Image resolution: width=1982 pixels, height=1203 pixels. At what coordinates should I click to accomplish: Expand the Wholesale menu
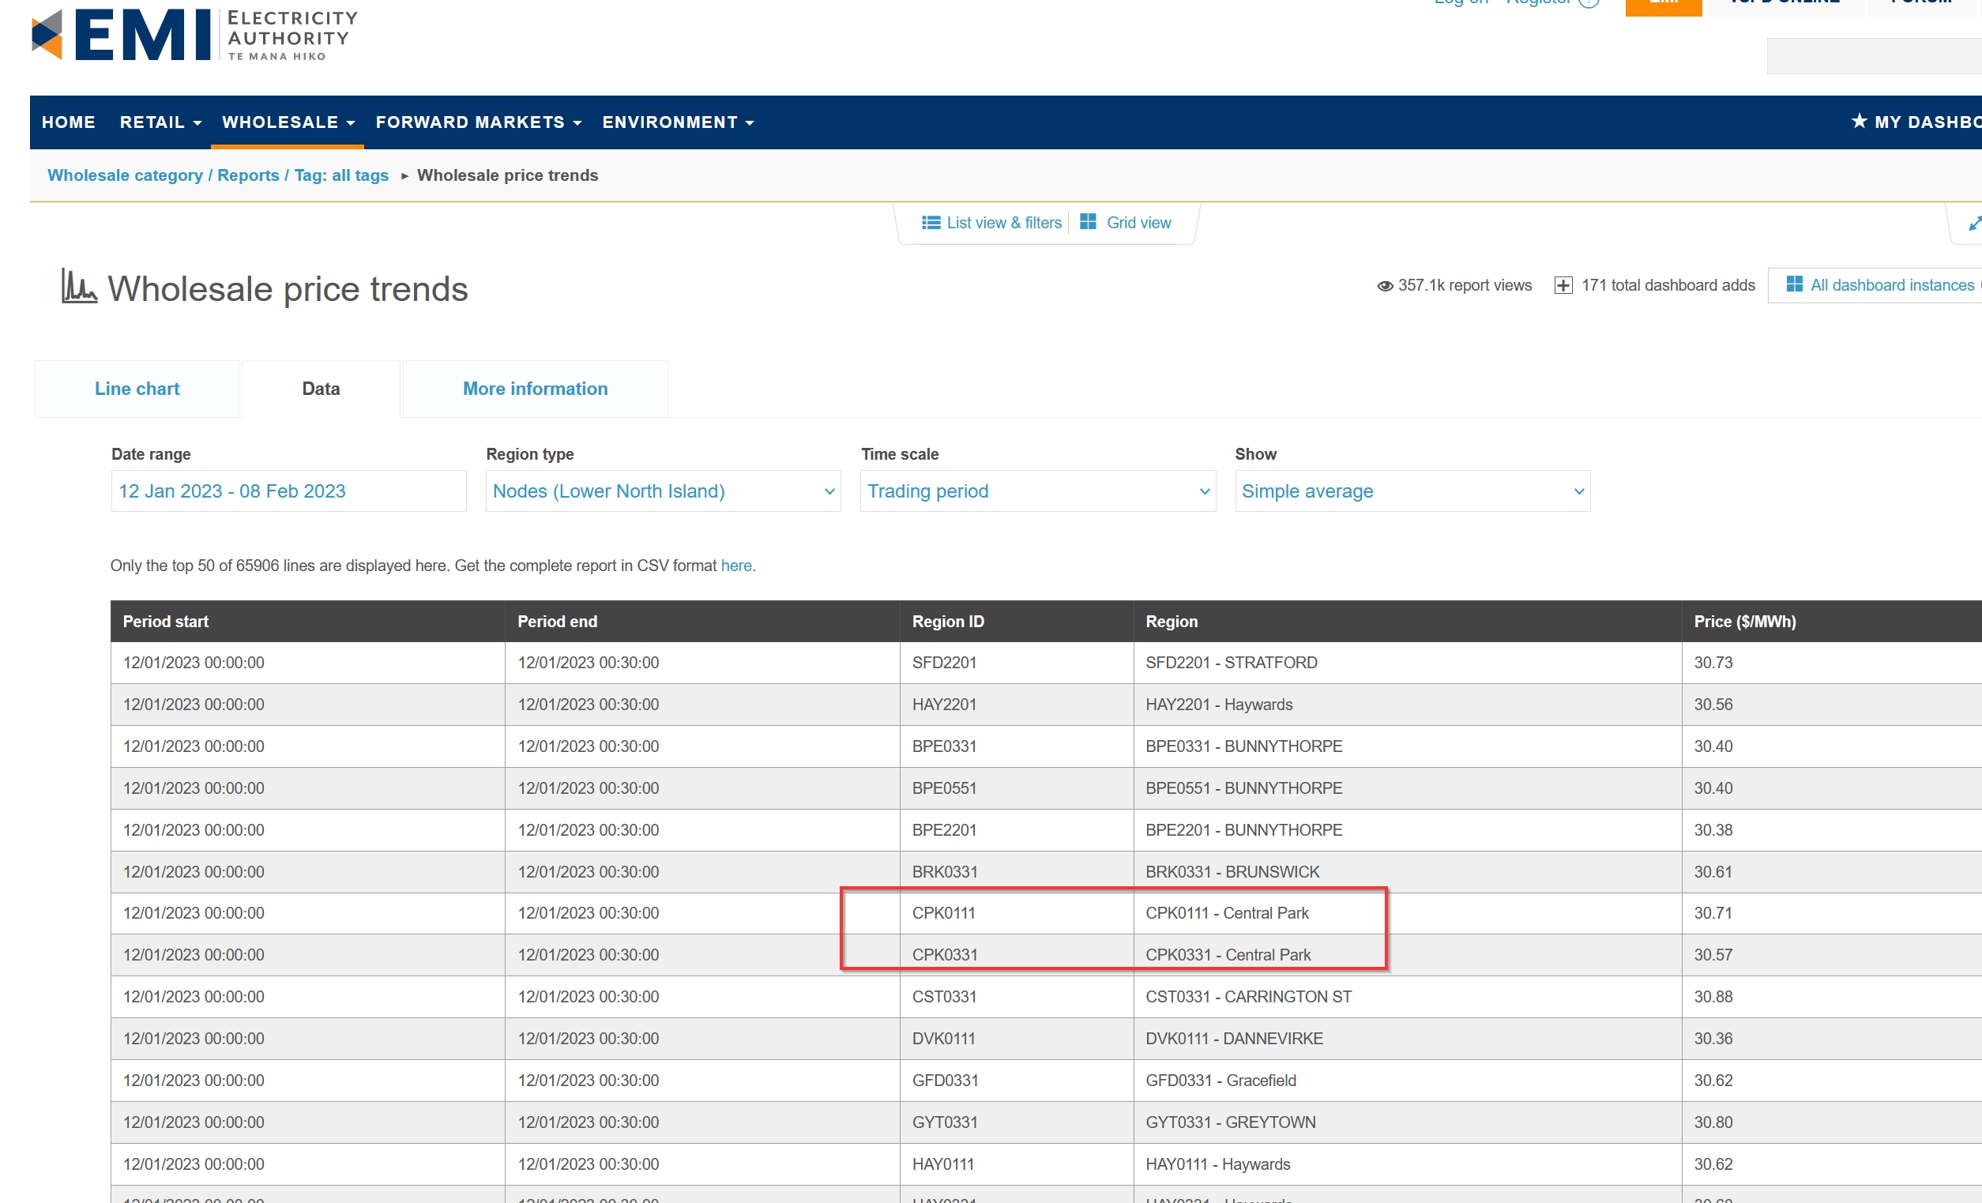point(288,122)
